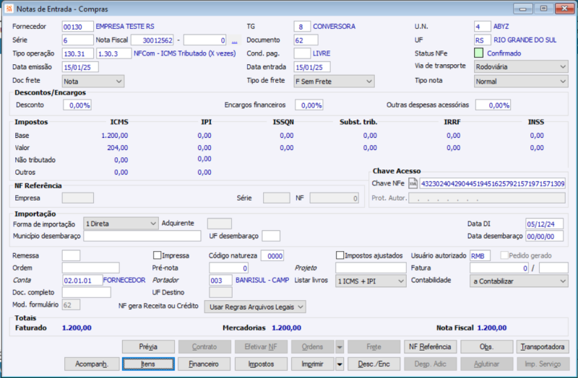Click the NF Referência button
Image resolution: width=578 pixels, height=378 pixels.
[x=431, y=347]
